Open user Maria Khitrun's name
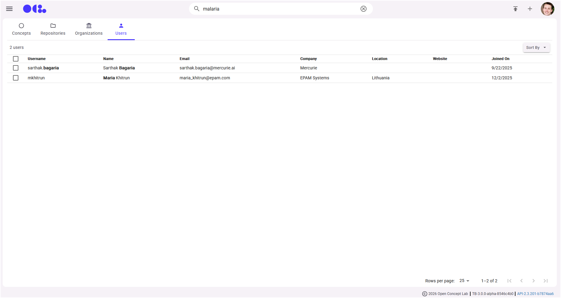Viewport: 561px width, 298px height. 116,78
